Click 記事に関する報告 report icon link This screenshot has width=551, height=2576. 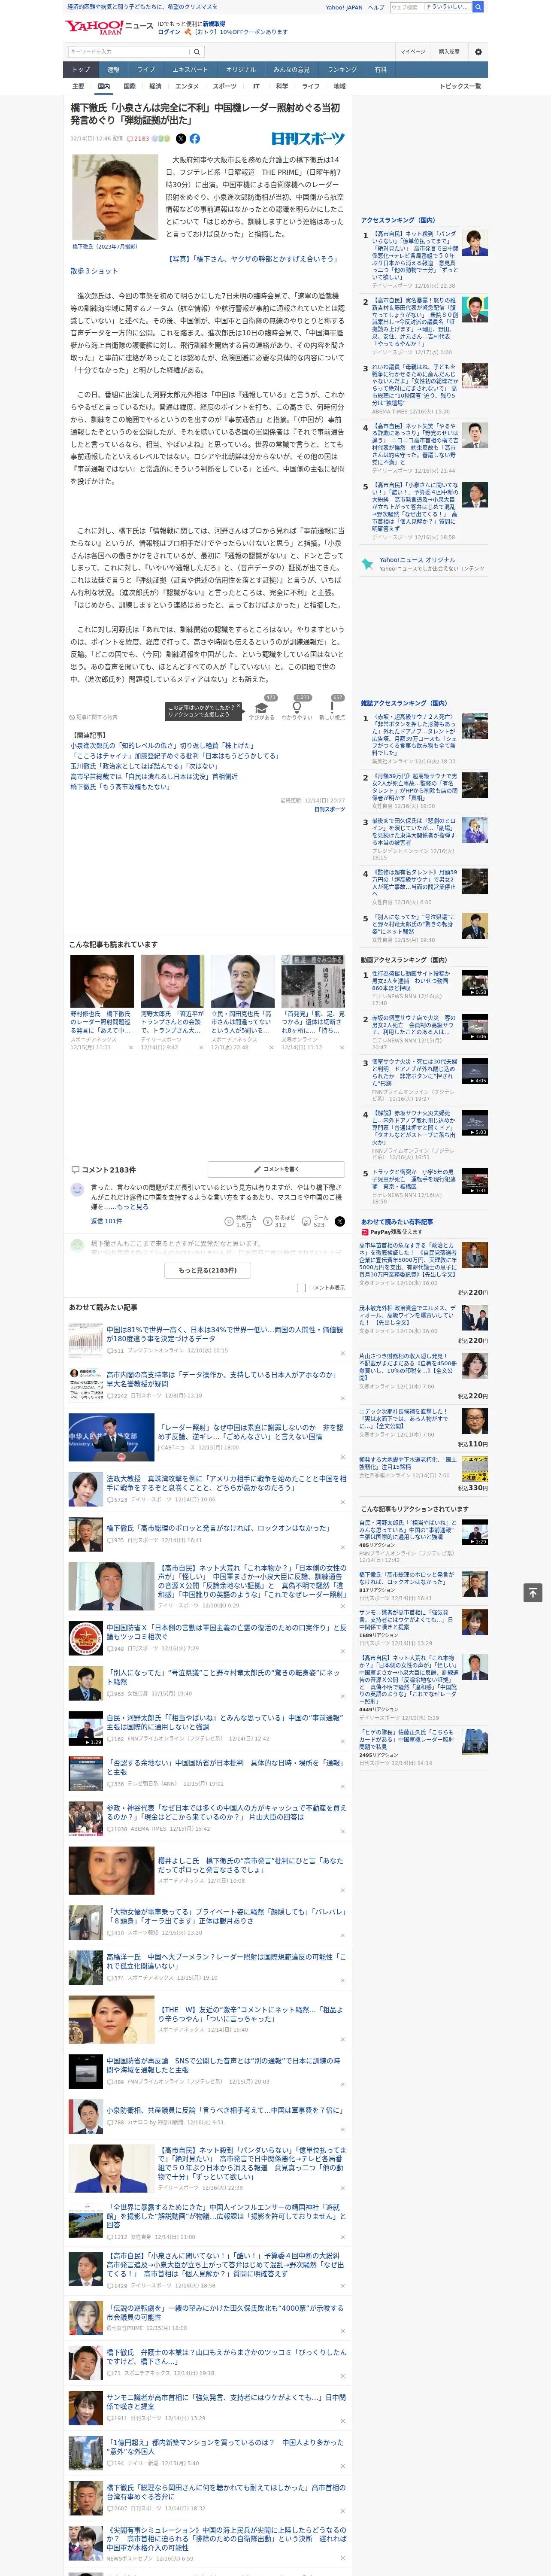point(94,717)
